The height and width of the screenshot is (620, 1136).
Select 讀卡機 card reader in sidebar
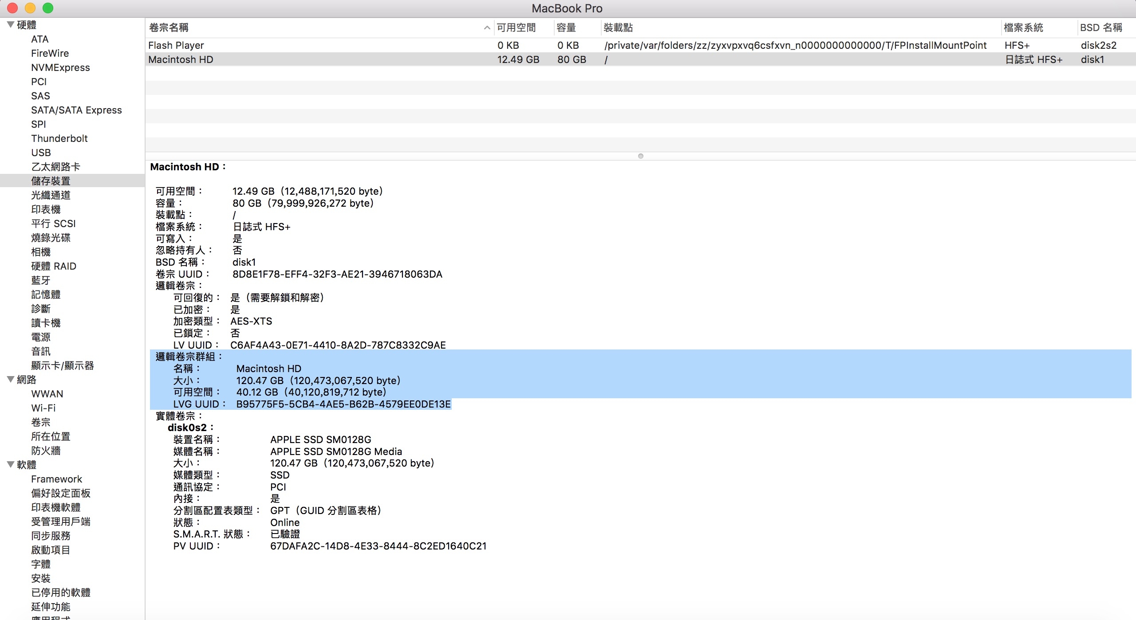point(46,323)
